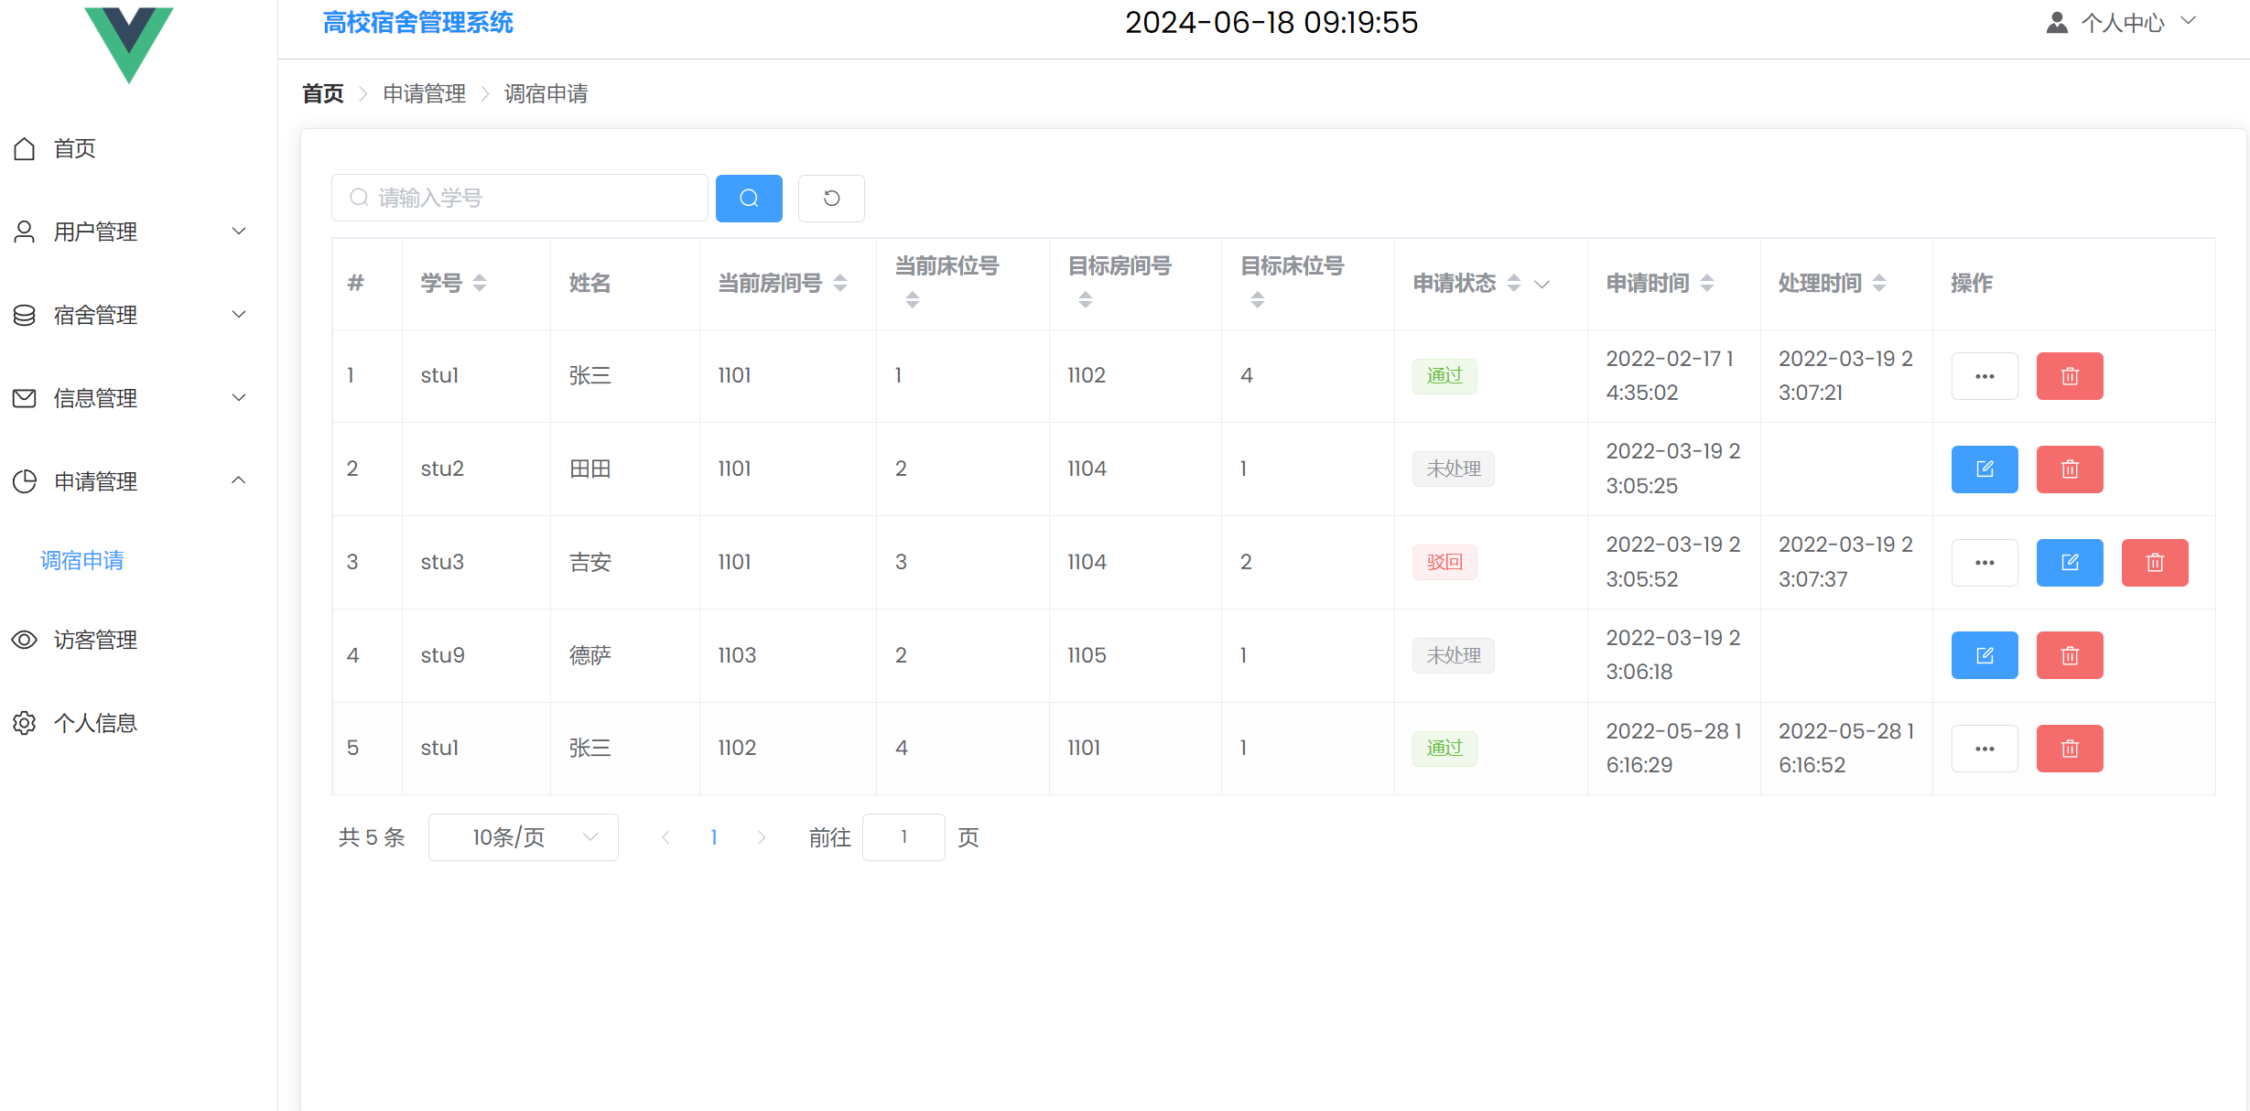This screenshot has height=1111, width=2250.
Task: Open the 申请状态 filter dropdown arrow
Action: tap(1542, 284)
